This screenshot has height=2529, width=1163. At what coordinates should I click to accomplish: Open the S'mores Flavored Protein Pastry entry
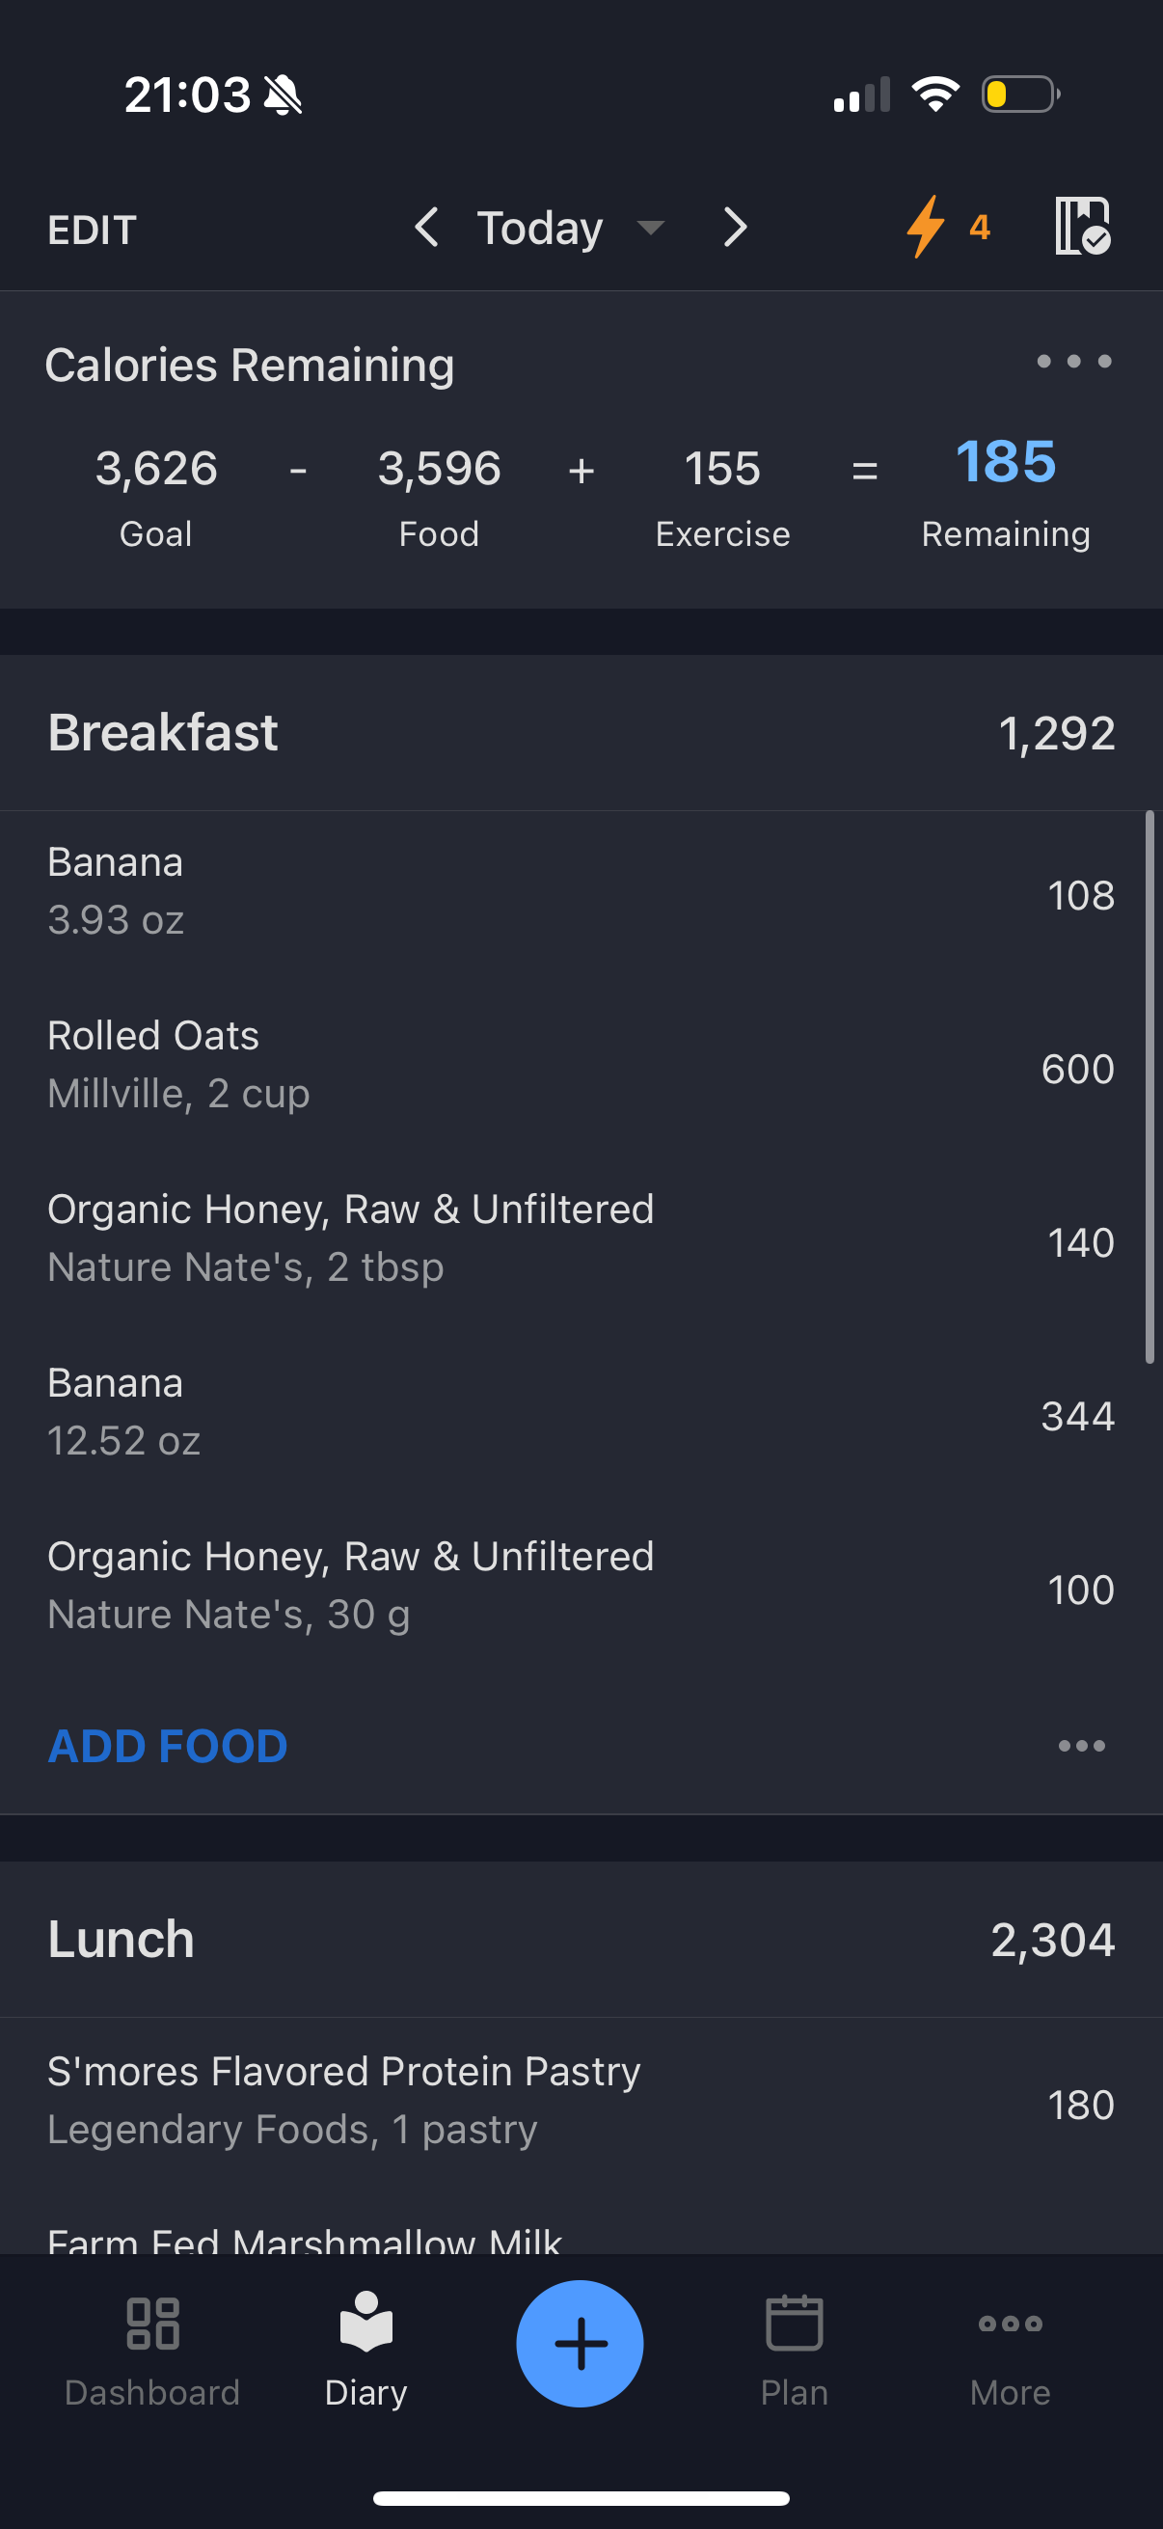coord(581,2103)
